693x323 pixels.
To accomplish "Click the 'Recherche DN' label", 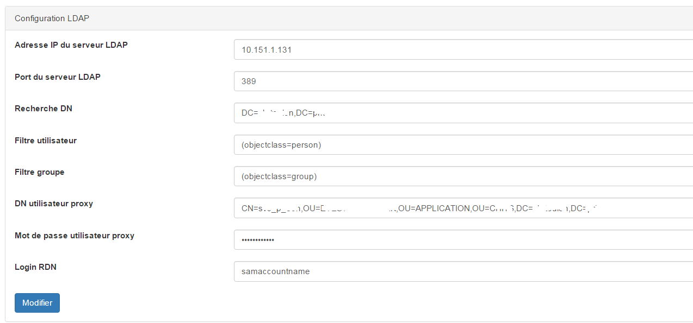I will pyautogui.click(x=44, y=109).
